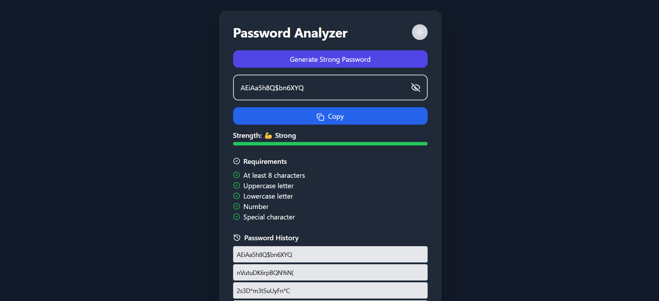Switch app theme to light mode
The height and width of the screenshot is (301, 659).
pyautogui.click(x=420, y=32)
